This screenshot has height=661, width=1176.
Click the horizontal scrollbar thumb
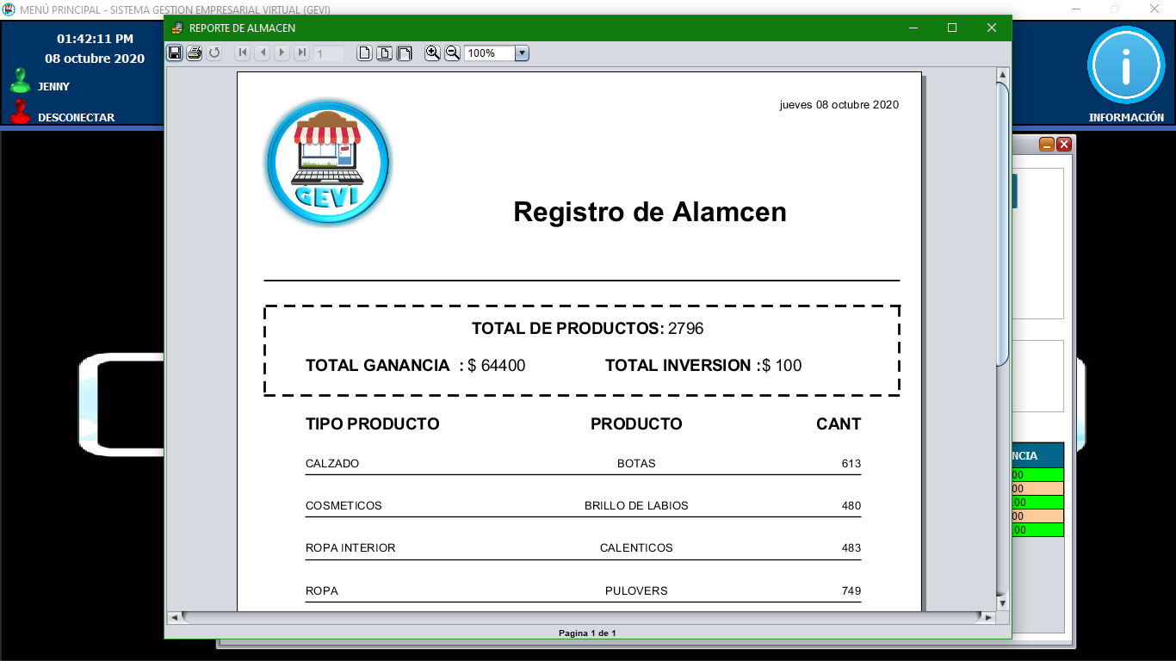click(x=581, y=617)
